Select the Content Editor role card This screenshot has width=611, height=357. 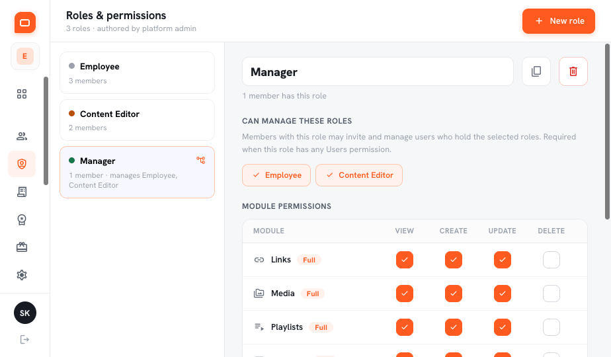click(x=137, y=120)
